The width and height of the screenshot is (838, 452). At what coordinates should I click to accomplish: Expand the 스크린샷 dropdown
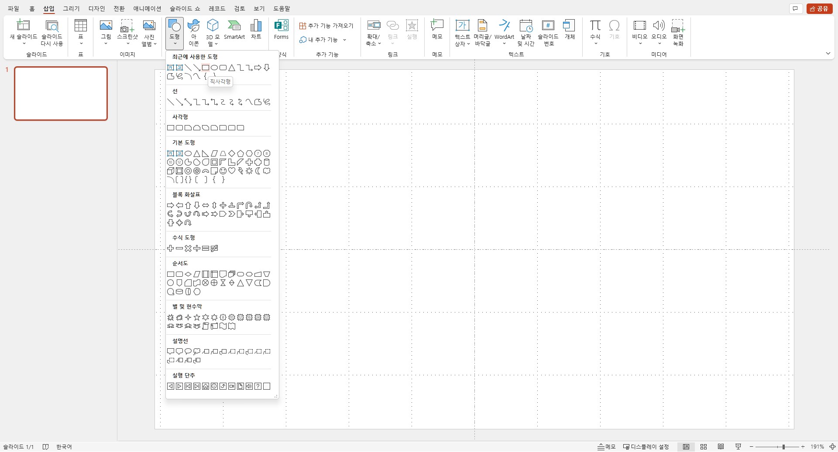(127, 44)
